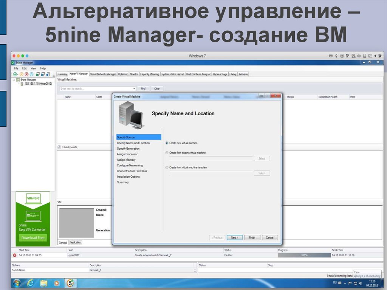Switch to the Optimizer tab
387x290 pixels.
(x=123, y=74)
